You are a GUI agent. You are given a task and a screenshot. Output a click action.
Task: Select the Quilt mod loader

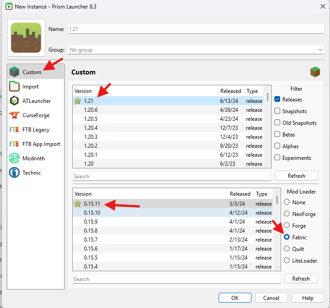tap(286, 249)
